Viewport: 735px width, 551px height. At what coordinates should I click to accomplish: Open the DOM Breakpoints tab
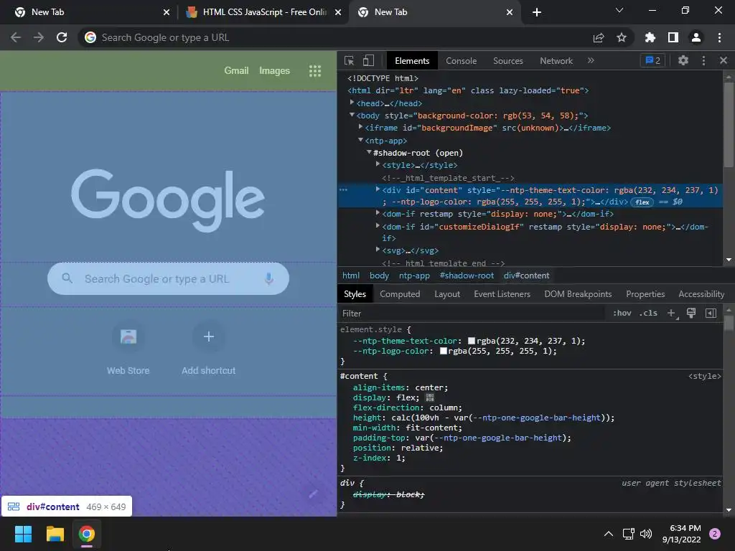point(578,293)
